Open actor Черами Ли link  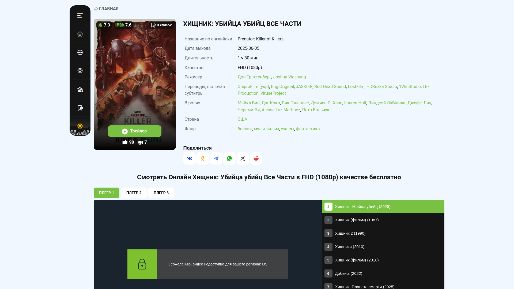[x=249, y=110]
